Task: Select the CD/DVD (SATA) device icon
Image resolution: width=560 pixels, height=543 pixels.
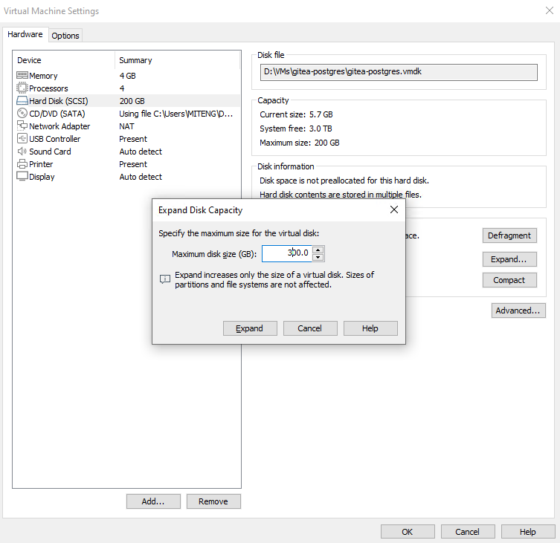Action: 22,114
